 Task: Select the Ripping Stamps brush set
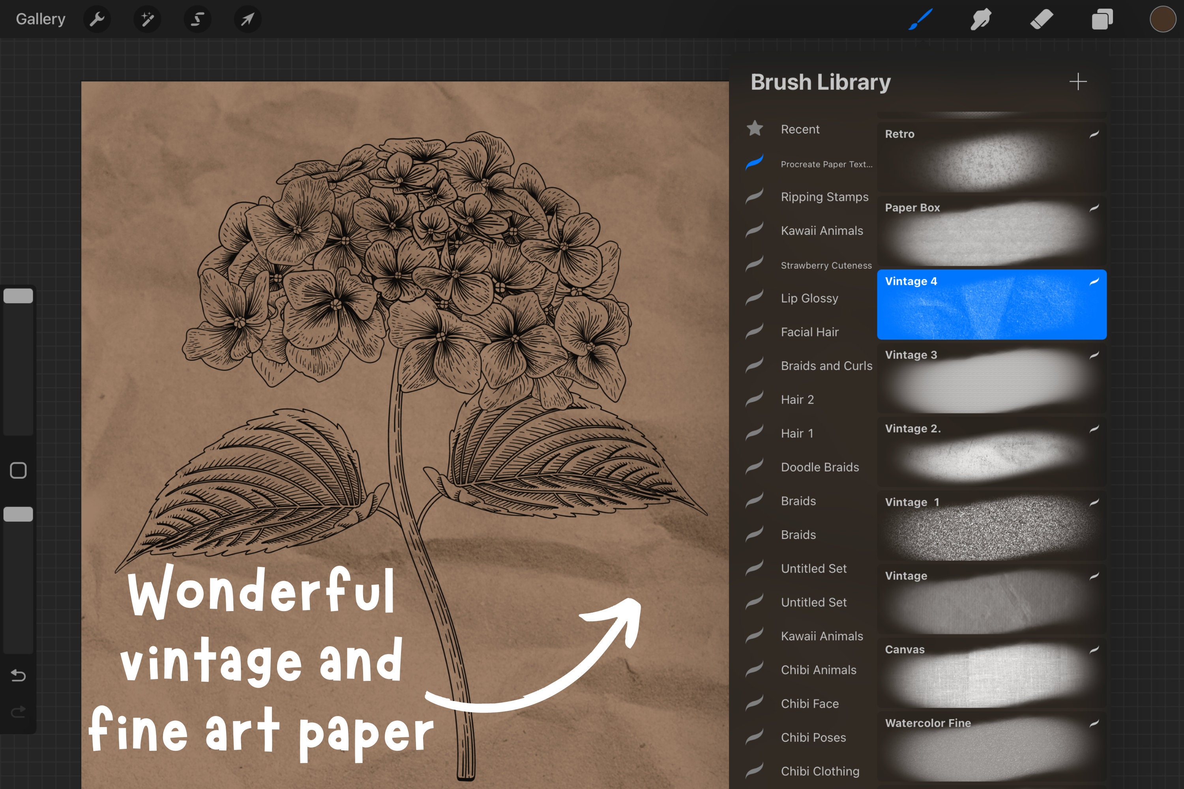[x=824, y=197]
